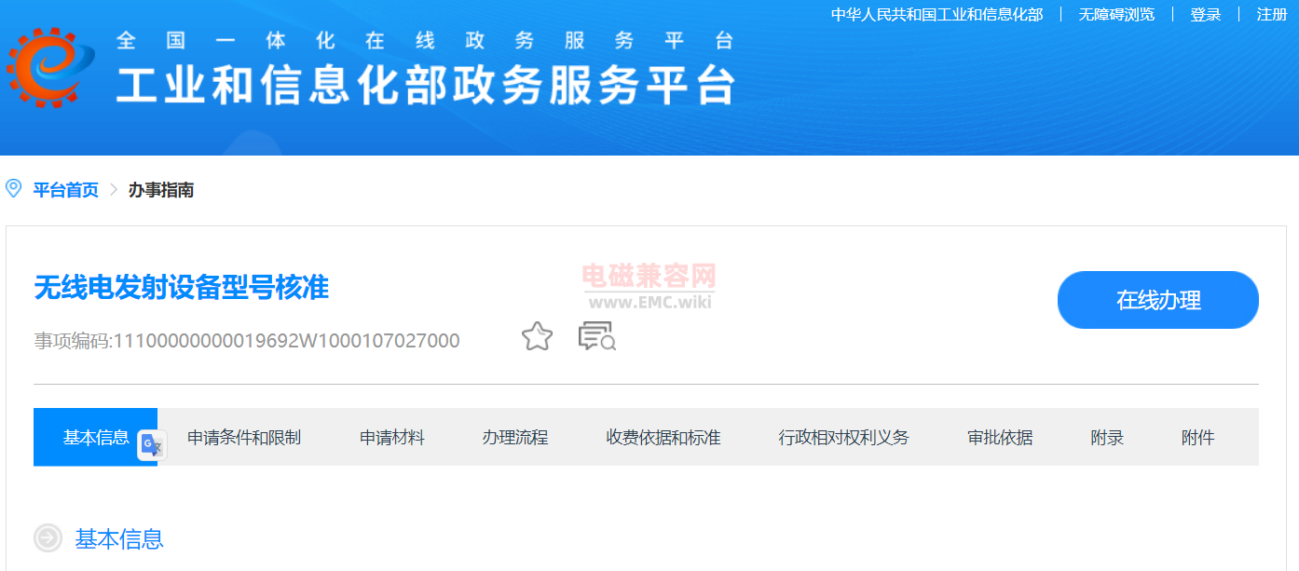1299x571 pixels.
Task: Switch to the 基本信息 tab
Action: pyautogui.click(x=95, y=437)
